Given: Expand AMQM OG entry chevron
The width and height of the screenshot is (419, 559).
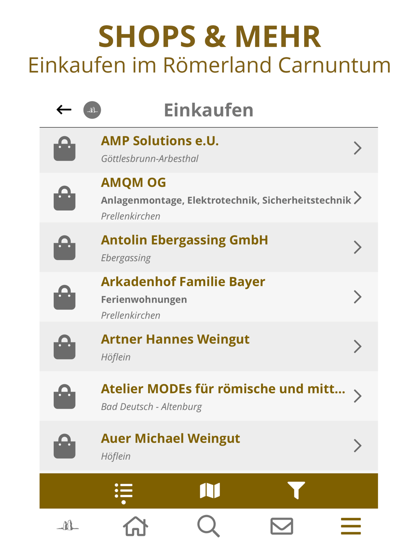Looking at the screenshot, I should coord(357,198).
